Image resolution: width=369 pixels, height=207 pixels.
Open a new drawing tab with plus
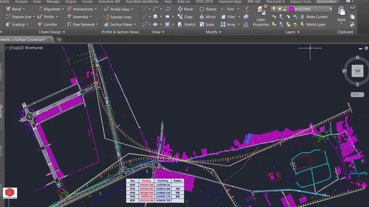59,40
